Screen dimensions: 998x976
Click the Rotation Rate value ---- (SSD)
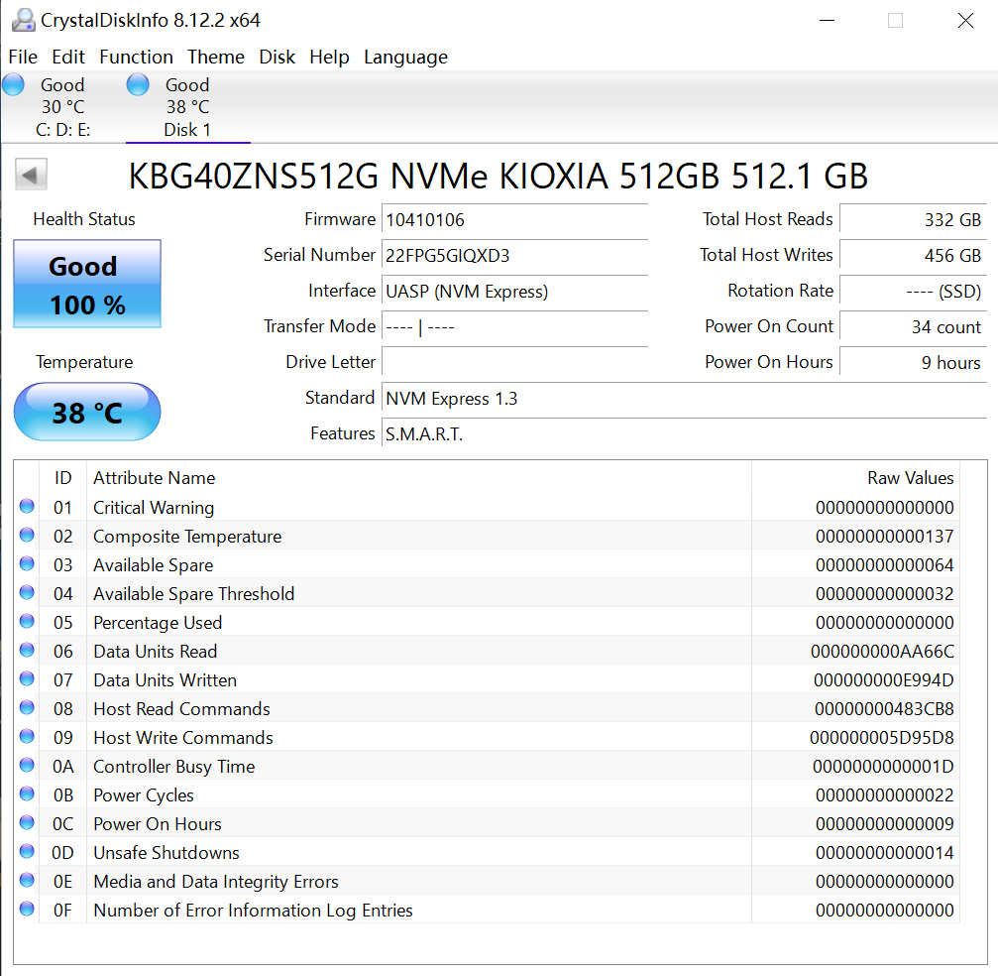point(914,292)
